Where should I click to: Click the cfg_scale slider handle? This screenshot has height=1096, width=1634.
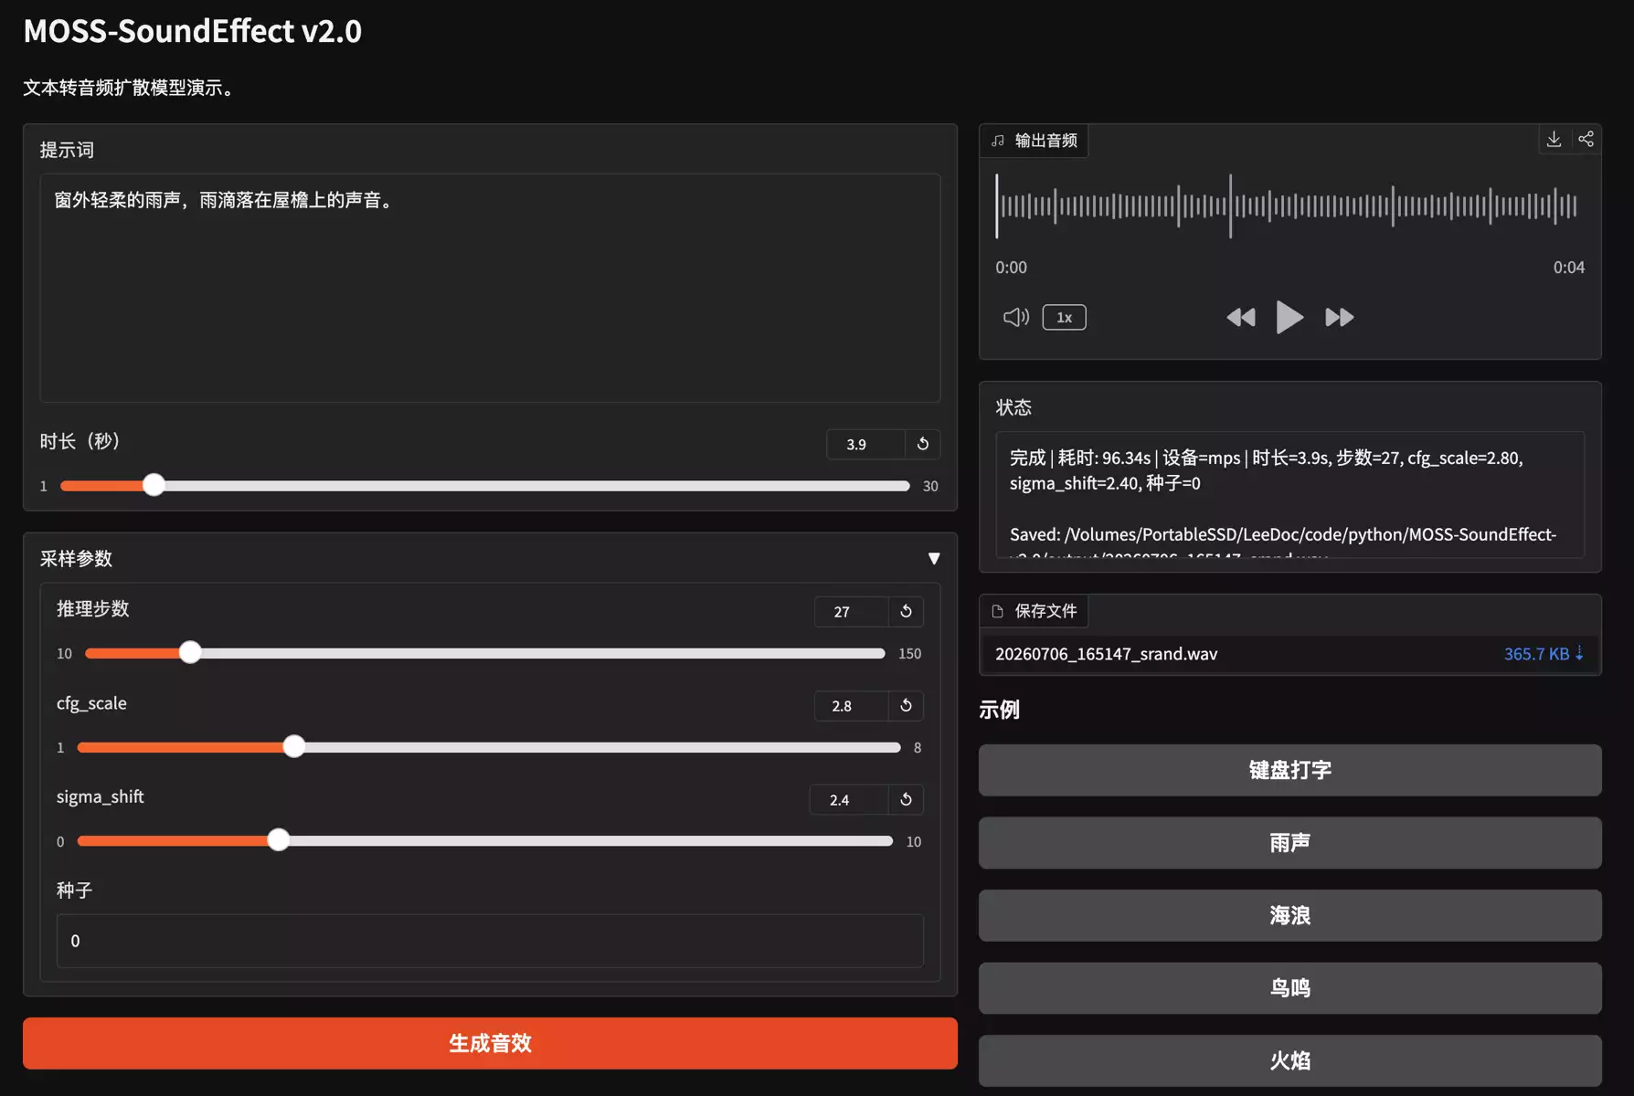293,746
